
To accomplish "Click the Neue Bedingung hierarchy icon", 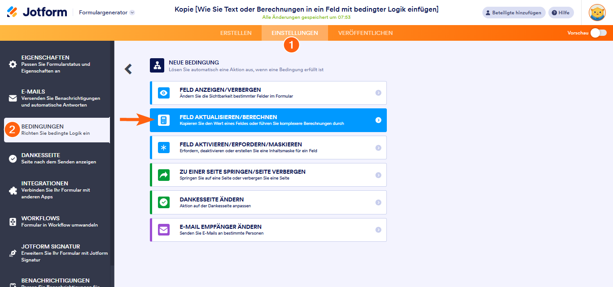I will click(x=157, y=65).
